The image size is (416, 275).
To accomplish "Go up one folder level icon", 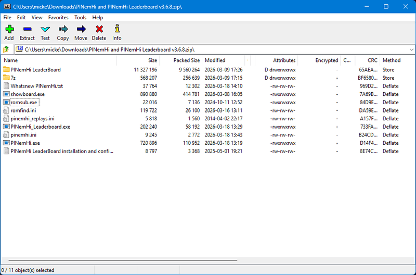I will click(6, 49).
